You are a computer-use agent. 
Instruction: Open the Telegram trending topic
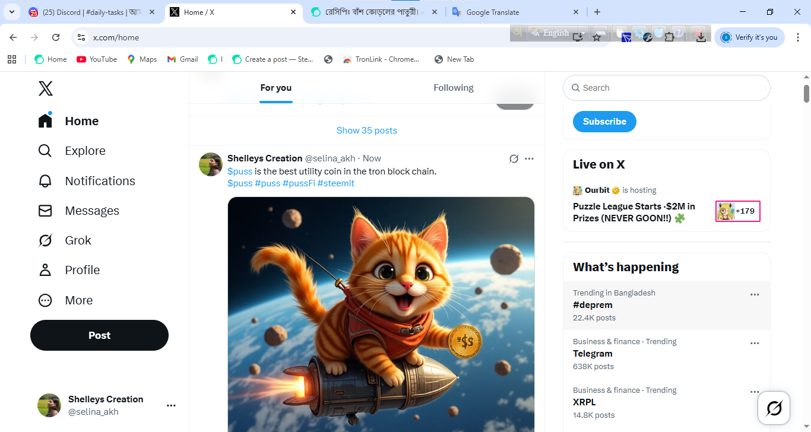[667, 354]
